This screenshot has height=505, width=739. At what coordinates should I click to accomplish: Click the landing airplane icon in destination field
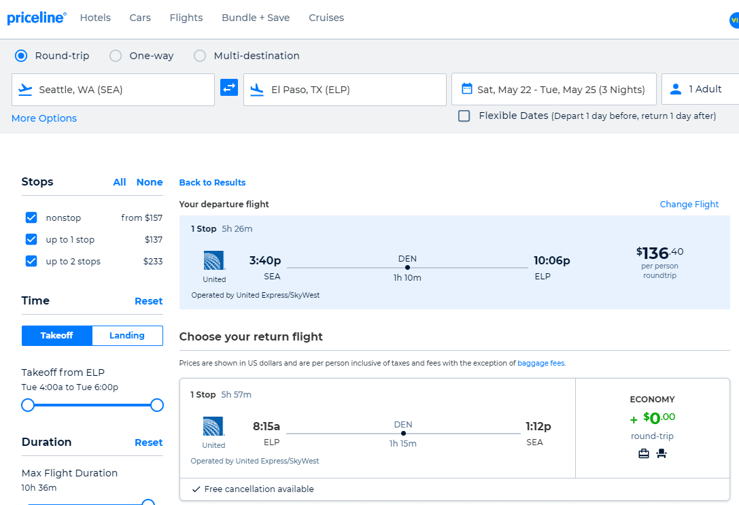tap(258, 88)
